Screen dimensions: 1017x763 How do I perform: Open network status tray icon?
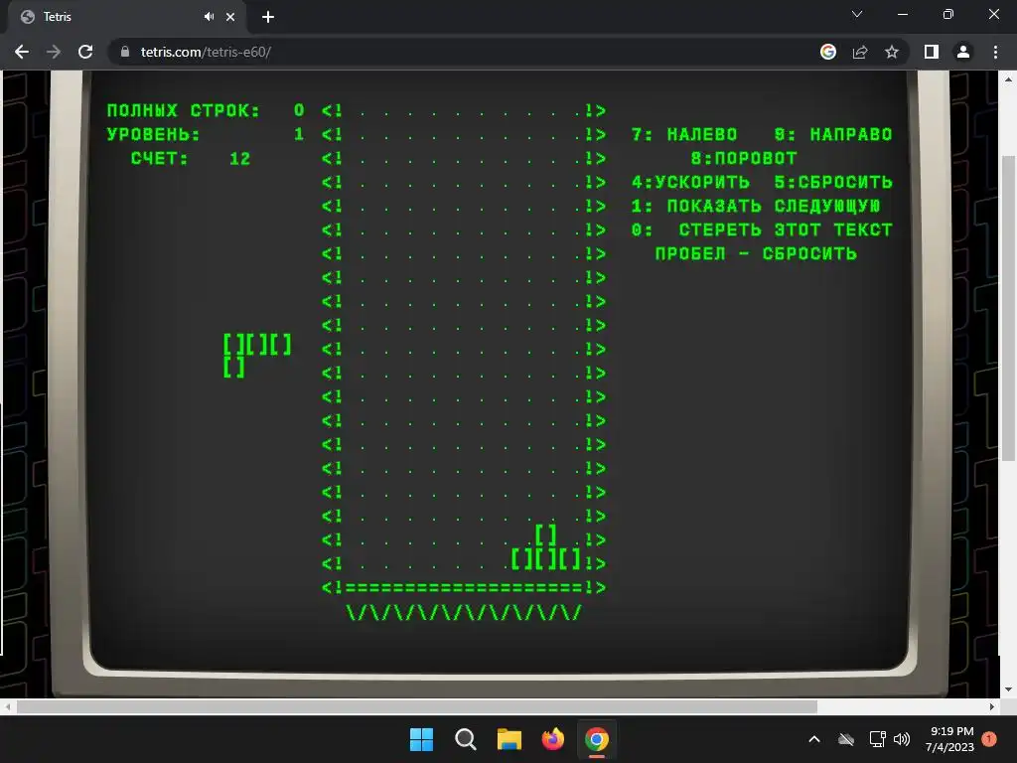pyautogui.click(x=878, y=739)
